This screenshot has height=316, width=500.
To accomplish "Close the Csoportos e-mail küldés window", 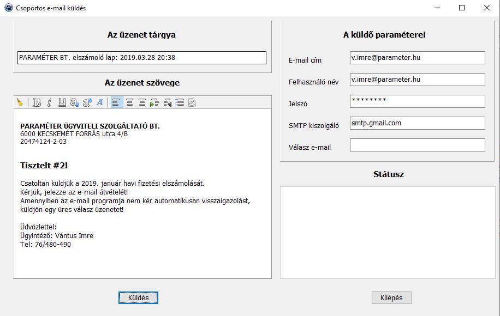I will (487, 8).
